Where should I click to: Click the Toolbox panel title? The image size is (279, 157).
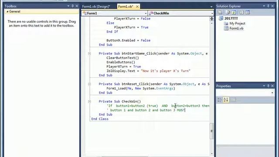pyautogui.click(x=10, y=6)
